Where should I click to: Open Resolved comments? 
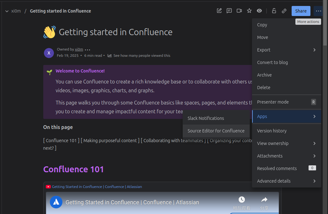point(286,169)
